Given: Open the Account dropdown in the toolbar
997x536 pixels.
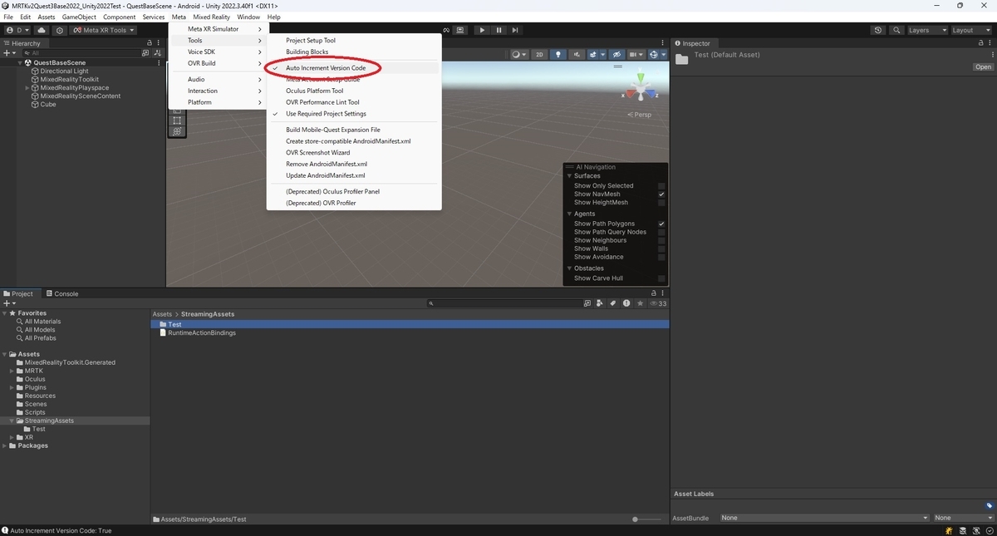Looking at the screenshot, I should 17,30.
